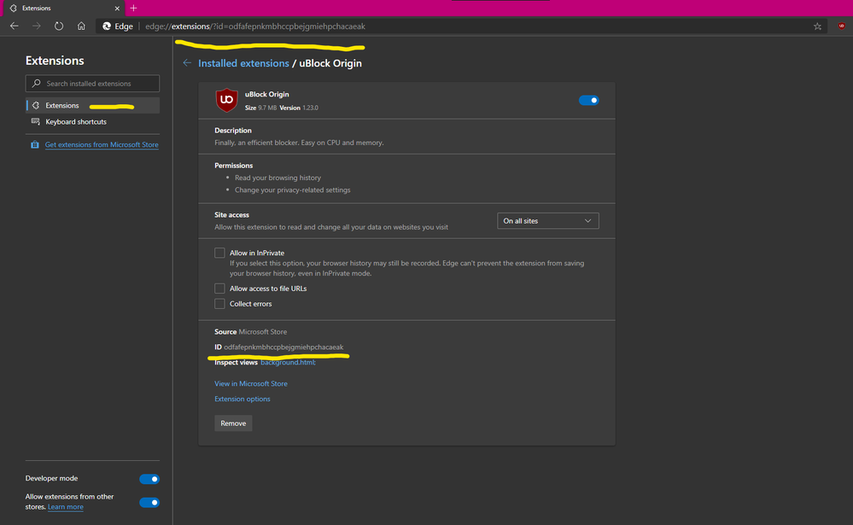
Task: Close the Extensions tab
Action: click(x=116, y=9)
